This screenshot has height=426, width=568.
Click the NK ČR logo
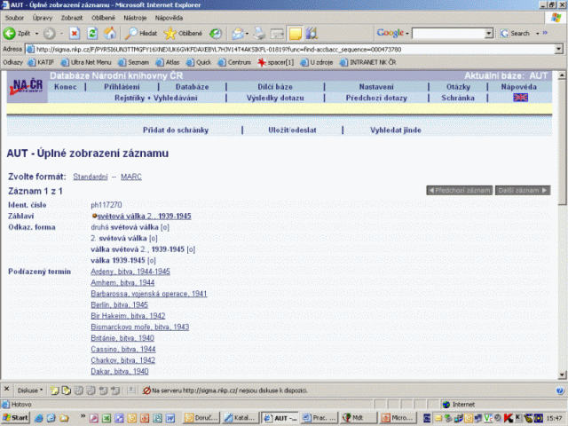[28, 87]
